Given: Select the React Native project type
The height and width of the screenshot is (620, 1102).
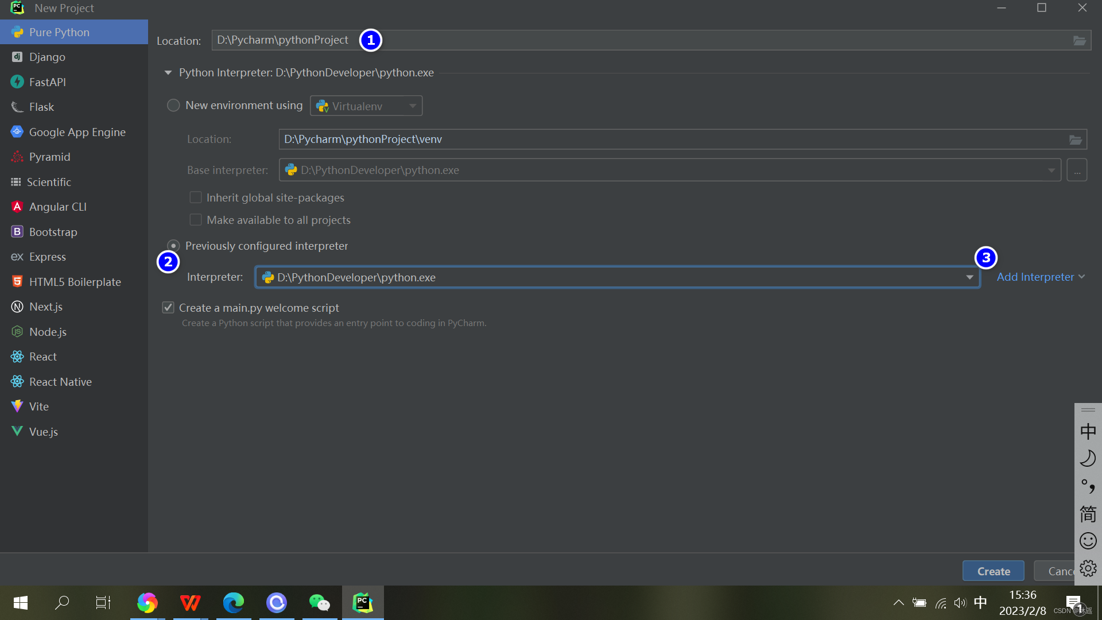Looking at the screenshot, I should [60, 381].
